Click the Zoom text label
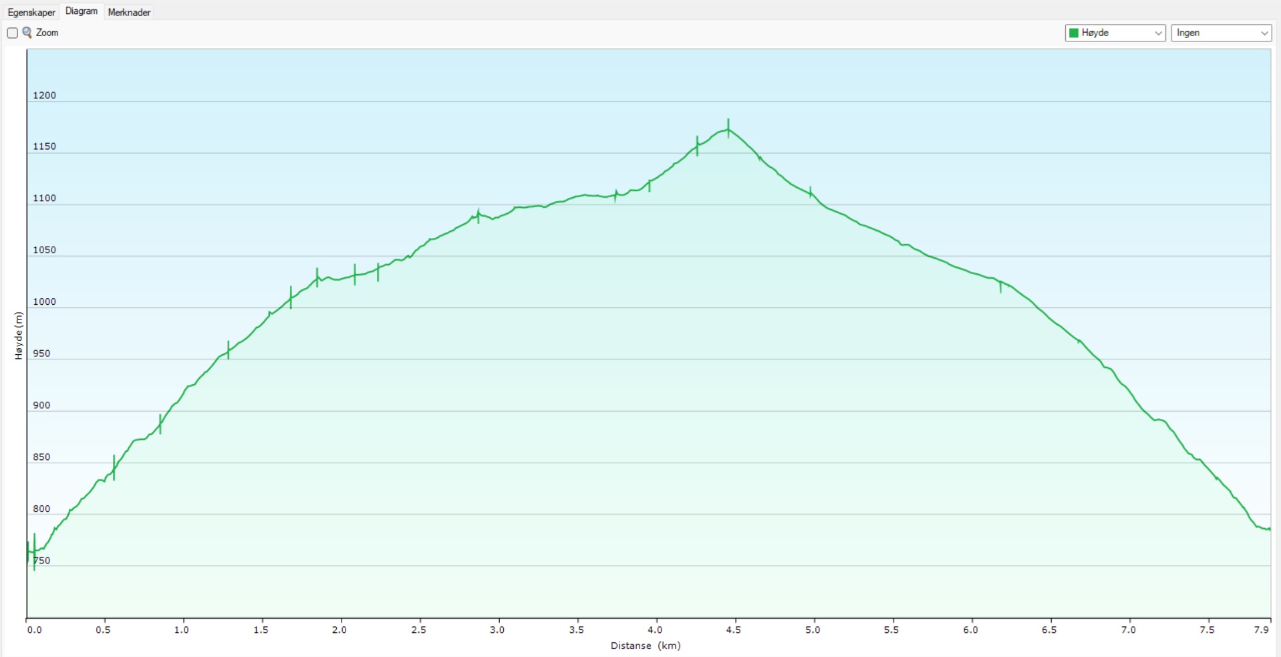 click(x=47, y=33)
